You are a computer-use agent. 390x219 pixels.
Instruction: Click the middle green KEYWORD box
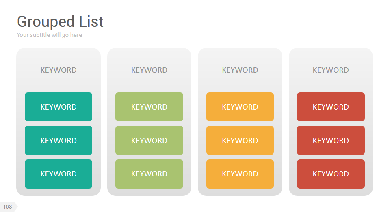pos(149,141)
